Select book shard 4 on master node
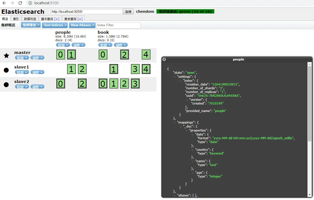The width and height of the screenshot is (314, 200). coord(146,54)
